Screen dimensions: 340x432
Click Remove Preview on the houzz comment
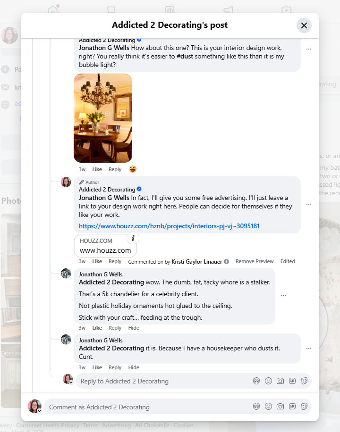[255, 261]
